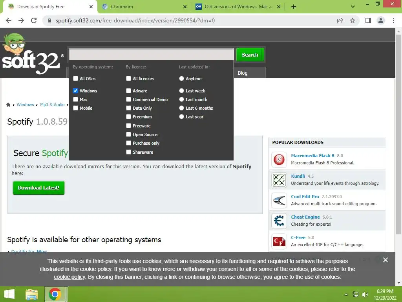The width and height of the screenshot is (402, 302).
Task: Click the network icon in system tray
Action: coord(356,294)
